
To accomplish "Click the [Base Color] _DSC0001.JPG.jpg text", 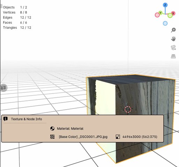I will 83,137.
